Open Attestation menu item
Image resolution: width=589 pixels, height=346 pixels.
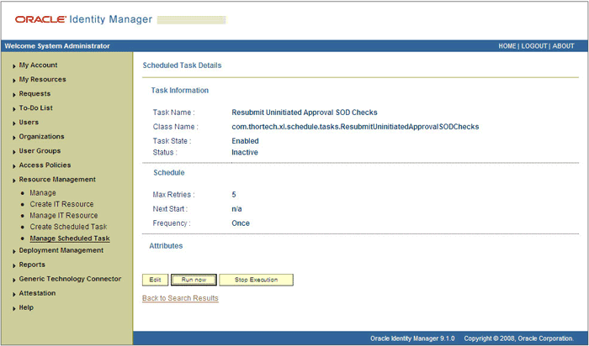(x=37, y=293)
